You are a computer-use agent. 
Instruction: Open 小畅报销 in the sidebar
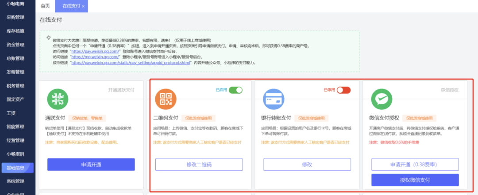pos(15,154)
